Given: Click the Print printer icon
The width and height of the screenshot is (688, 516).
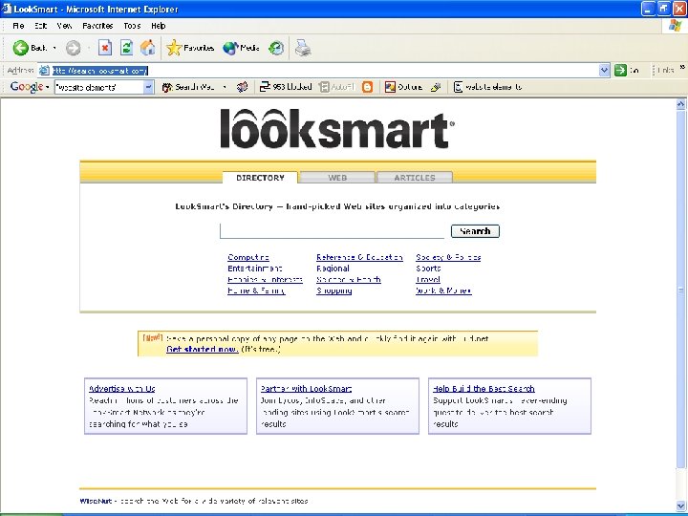Looking at the screenshot, I should [x=303, y=48].
